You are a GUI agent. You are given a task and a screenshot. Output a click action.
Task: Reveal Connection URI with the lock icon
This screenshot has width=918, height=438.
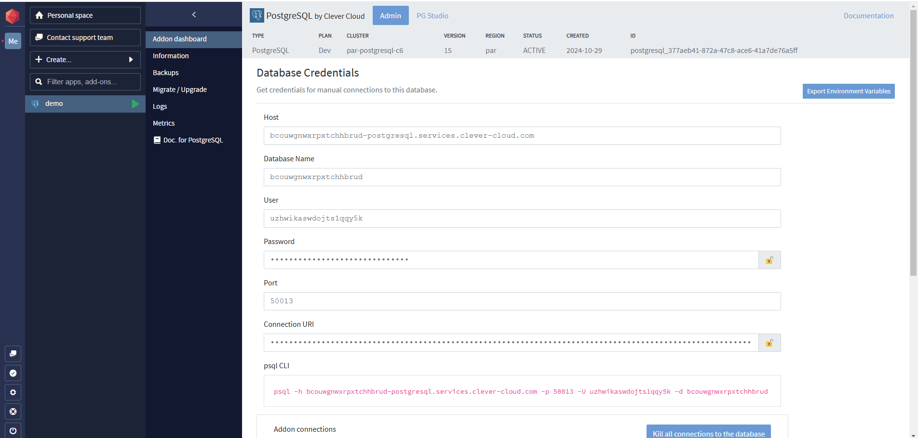click(769, 343)
